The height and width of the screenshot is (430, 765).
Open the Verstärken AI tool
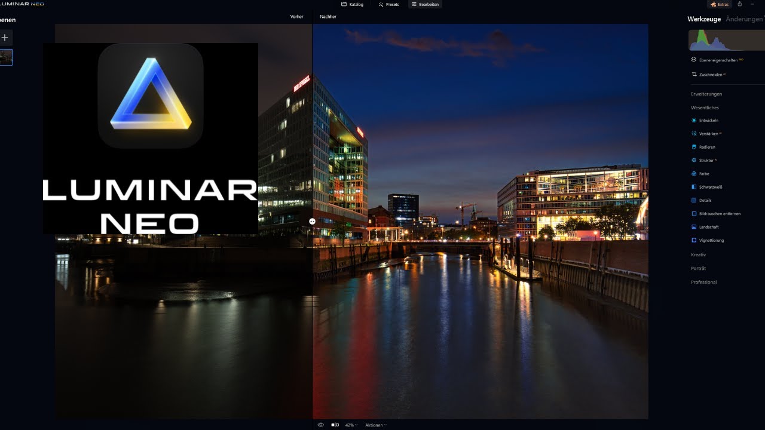[x=706, y=134]
